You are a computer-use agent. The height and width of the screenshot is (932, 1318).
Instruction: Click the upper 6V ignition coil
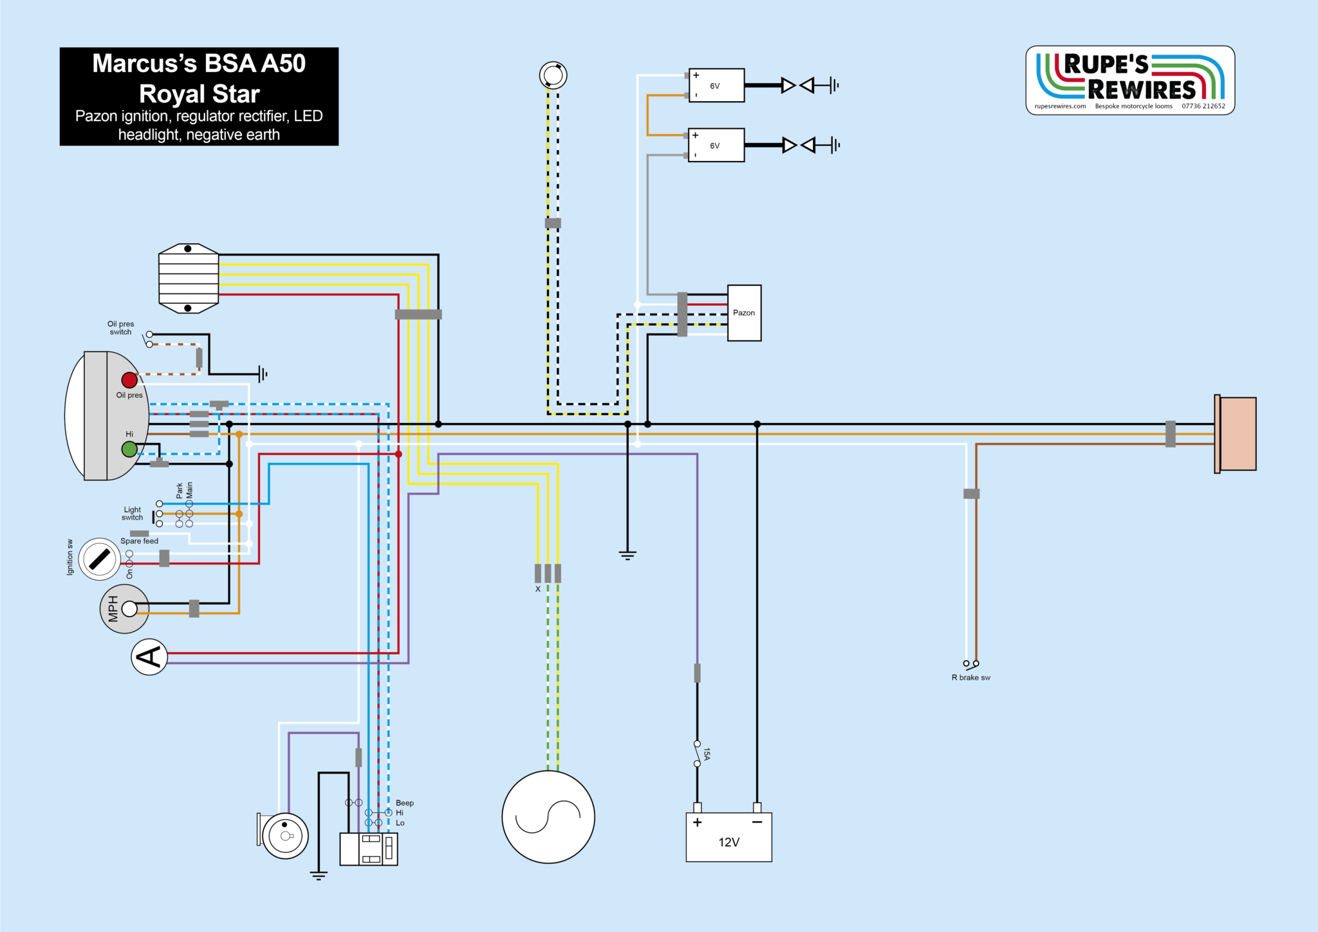[716, 86]
